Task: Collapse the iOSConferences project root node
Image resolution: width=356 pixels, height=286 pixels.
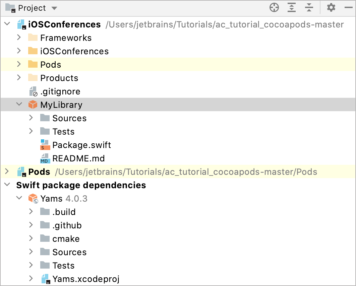Action: [7, 24]
